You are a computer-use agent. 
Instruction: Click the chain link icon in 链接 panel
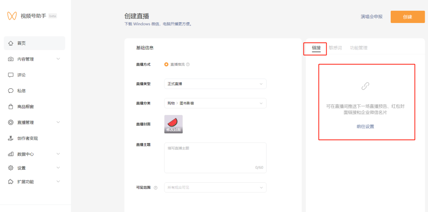tap(365, 86)
